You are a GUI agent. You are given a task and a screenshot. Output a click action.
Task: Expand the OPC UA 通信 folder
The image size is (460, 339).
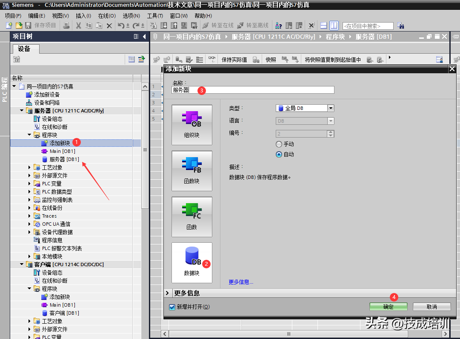coord(29,224)
